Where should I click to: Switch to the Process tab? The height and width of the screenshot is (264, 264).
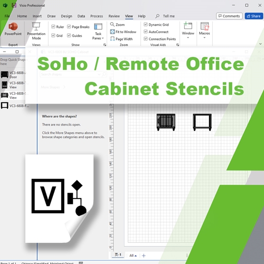point(97,16)
